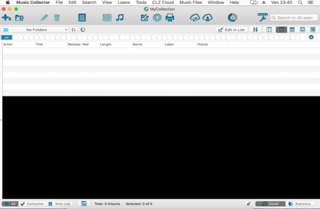Click in the Search in: All search field
The image size is (320, 209).
[x=294, y=18]
